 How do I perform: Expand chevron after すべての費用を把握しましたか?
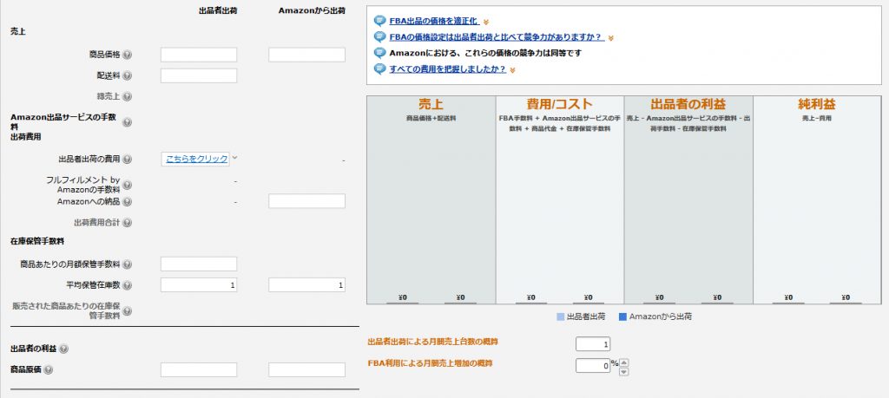pyautogui.click(x=512, y=70)
